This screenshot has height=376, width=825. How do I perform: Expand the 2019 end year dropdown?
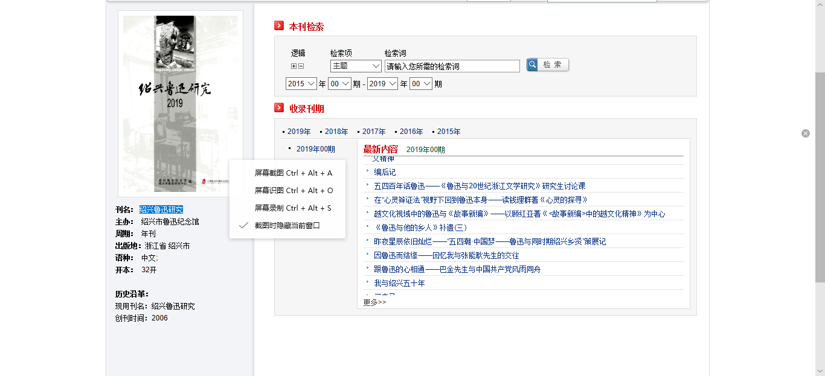[382, 84]
